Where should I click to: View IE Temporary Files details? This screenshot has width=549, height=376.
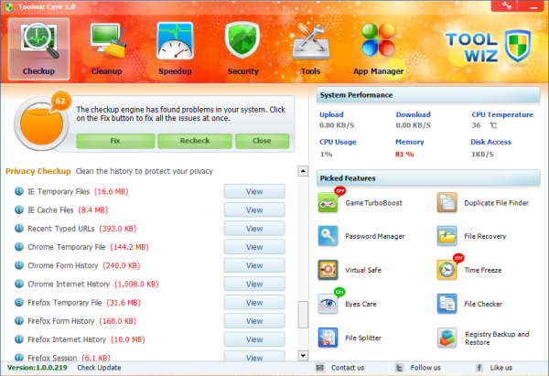(254, 191)
